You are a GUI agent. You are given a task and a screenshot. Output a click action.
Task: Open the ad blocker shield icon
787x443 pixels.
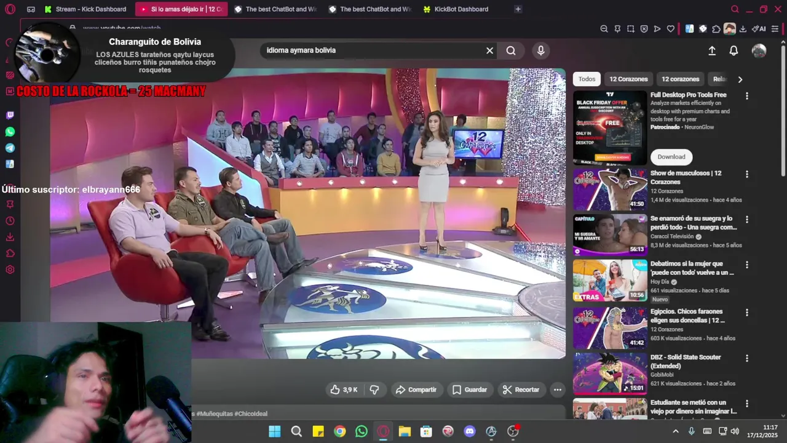pos(644,29)
